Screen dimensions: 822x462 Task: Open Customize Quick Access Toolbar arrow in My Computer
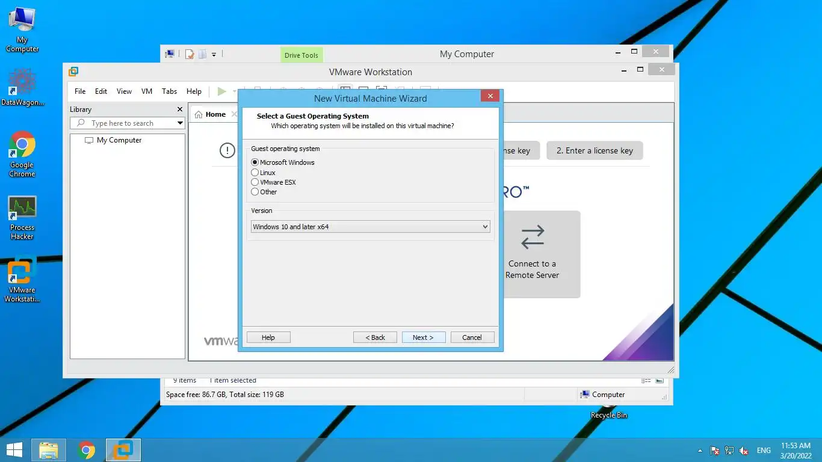pos(214,55)
